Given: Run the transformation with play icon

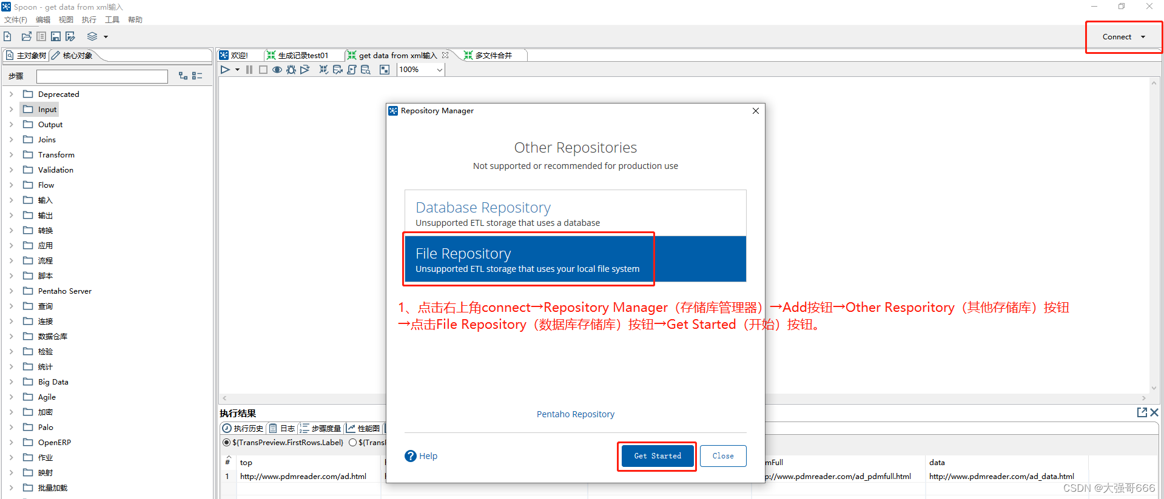Looking at the screenshot, I should [225, 70].
